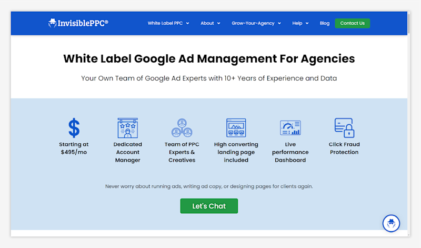
Task: Click the landing page icon
Action: coord(236,128)
